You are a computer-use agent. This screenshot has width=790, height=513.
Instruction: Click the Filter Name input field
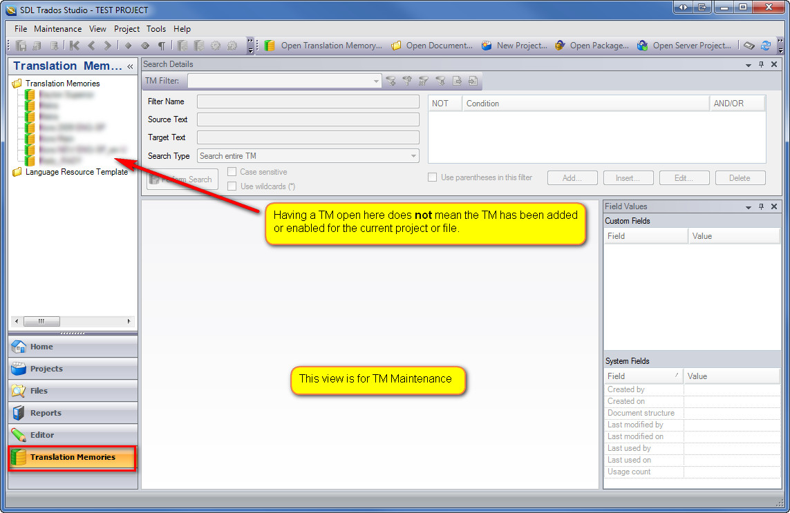point(308,101)
